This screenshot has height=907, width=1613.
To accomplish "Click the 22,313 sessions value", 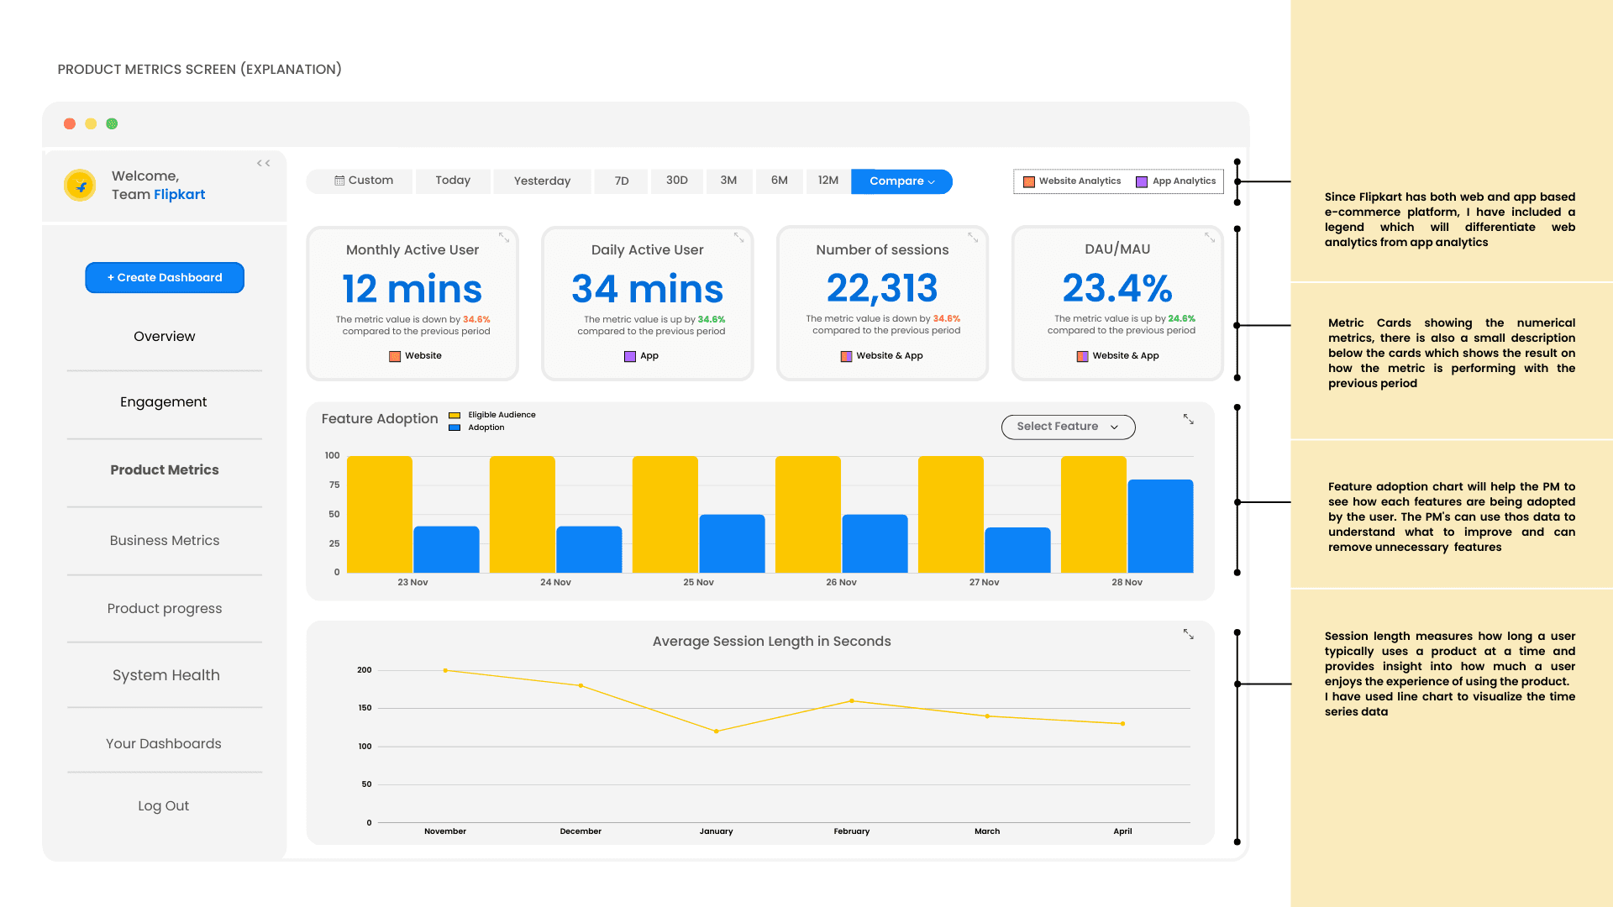I will (x=882, y=288).
